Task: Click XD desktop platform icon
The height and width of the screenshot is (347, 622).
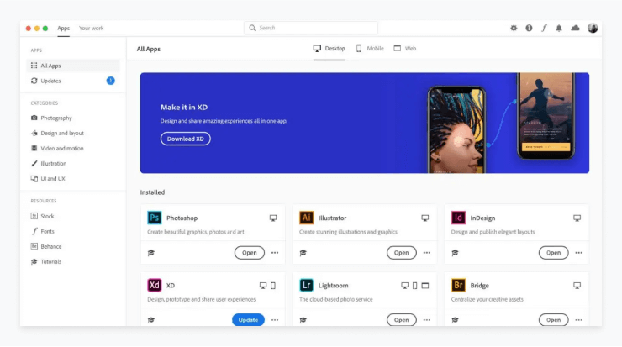Action: tap(262, 286)
